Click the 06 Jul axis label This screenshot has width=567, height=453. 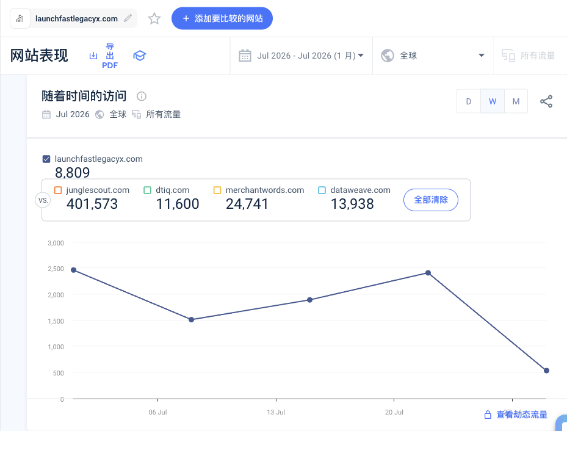coord(157,412)
